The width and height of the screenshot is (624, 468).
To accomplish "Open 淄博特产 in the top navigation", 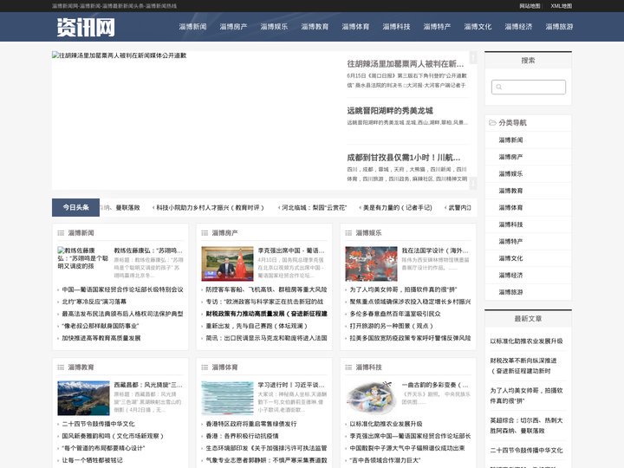I will (437, 27).
